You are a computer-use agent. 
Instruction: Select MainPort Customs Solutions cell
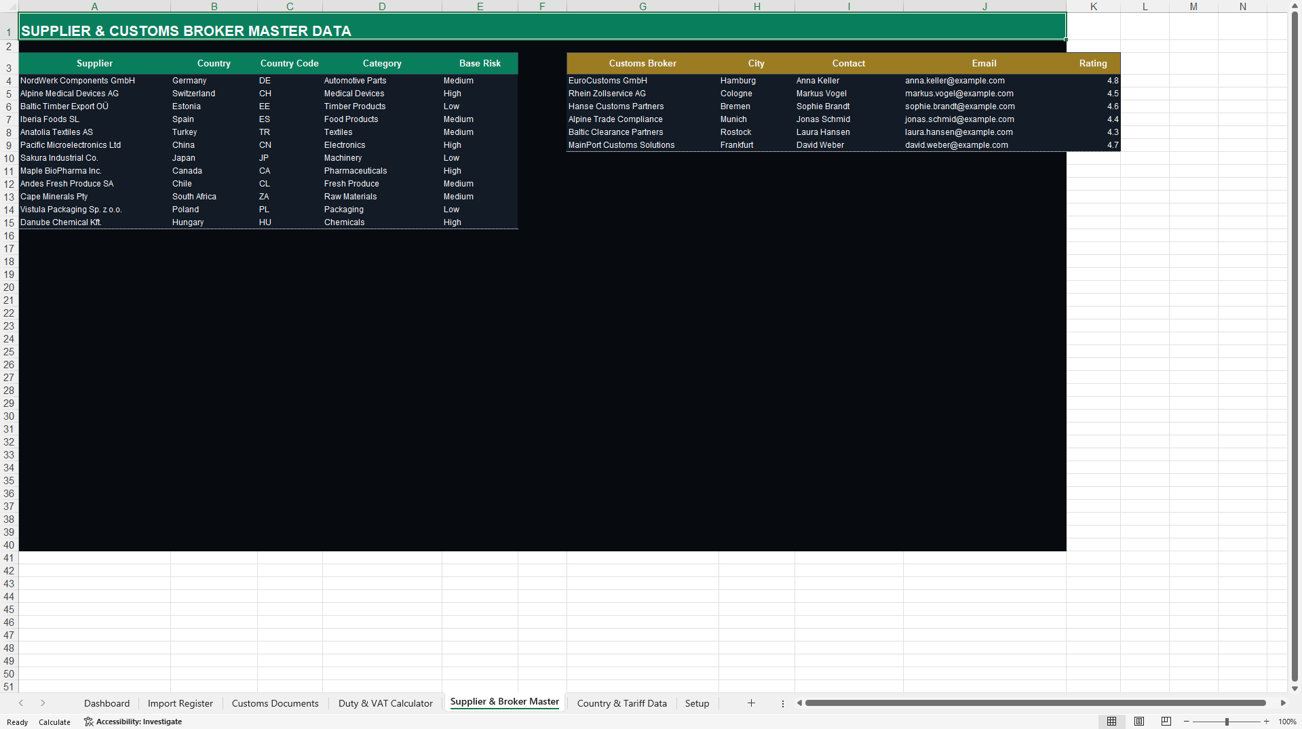[643, 145]
